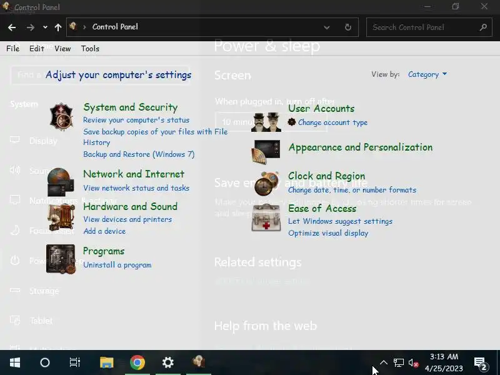The height and width of the screenshot is (375, 500).
Task: Open the network icon in system tray
Action: click(x=398, y=363)
